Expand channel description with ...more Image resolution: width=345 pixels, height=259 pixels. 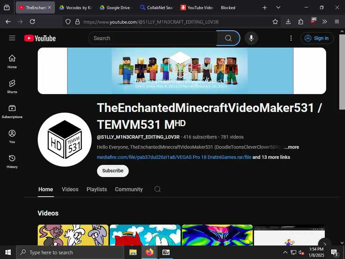(x=291, y=147)
